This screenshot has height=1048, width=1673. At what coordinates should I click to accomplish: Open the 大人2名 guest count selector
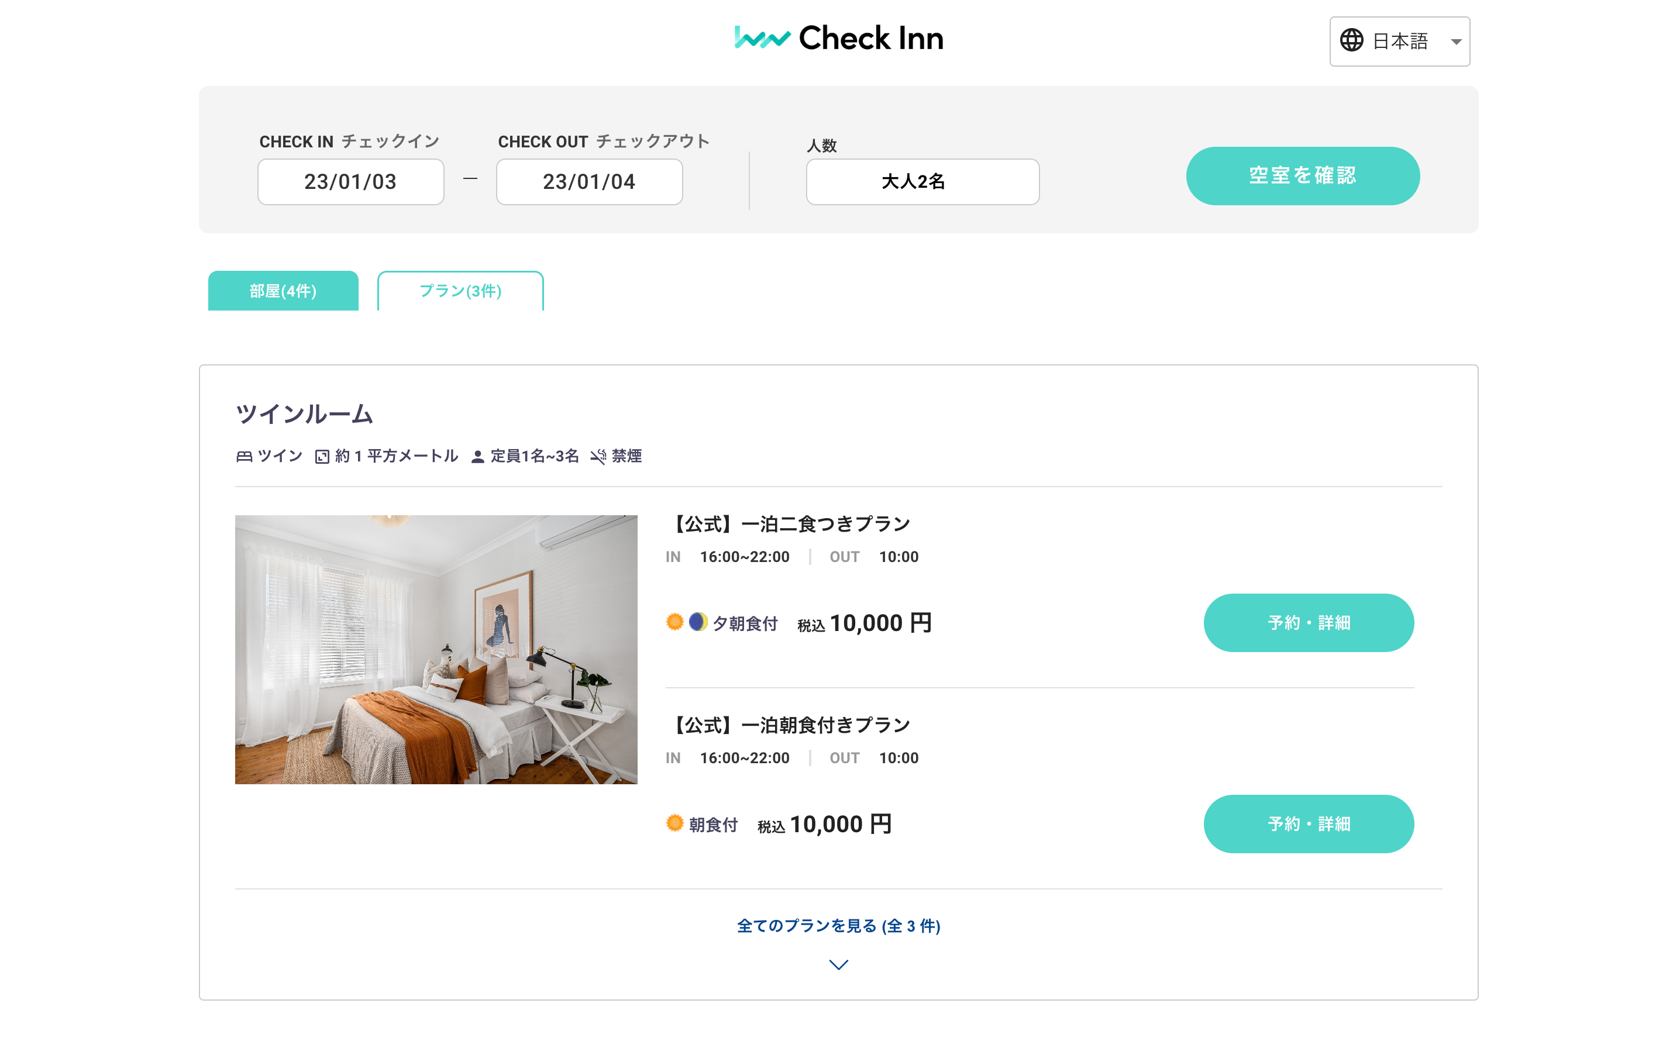pos(921,182)
